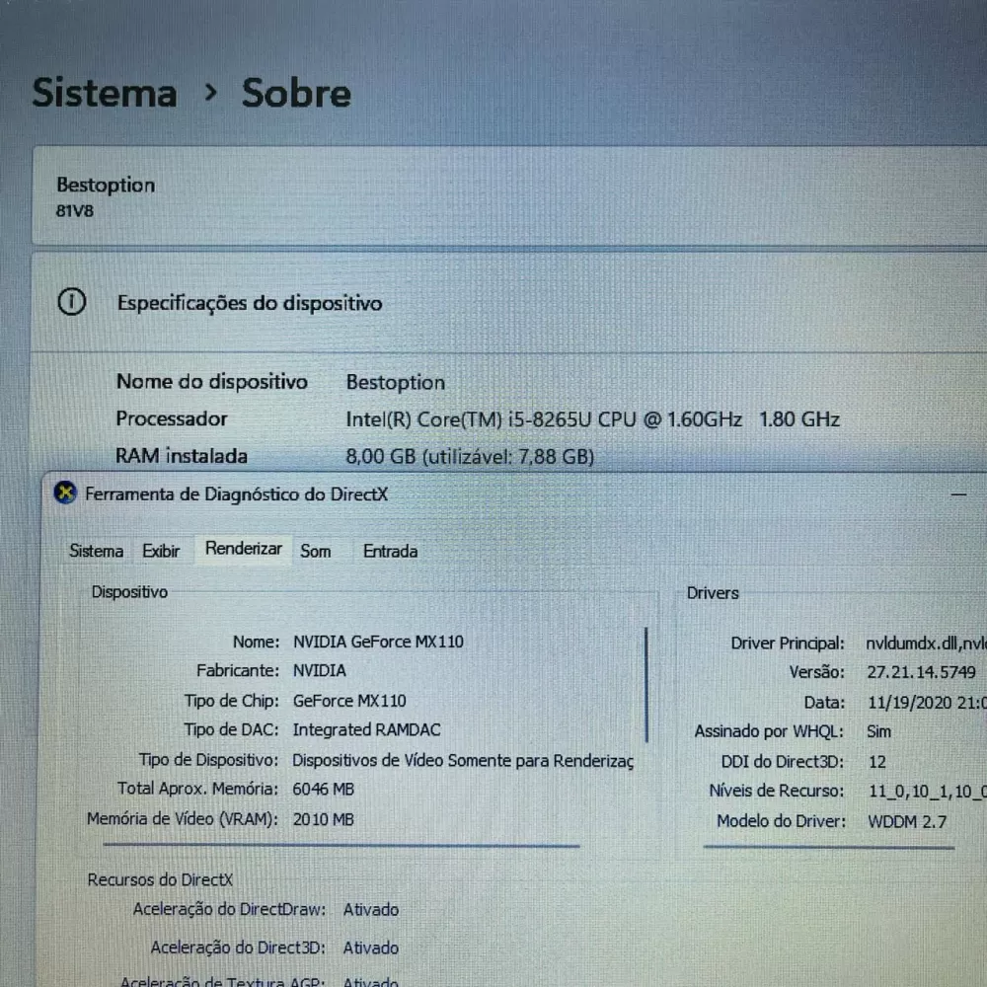Click the Total Aprox. Memória label
Viewport: 987px width, 987px height.
click(197, 789)
